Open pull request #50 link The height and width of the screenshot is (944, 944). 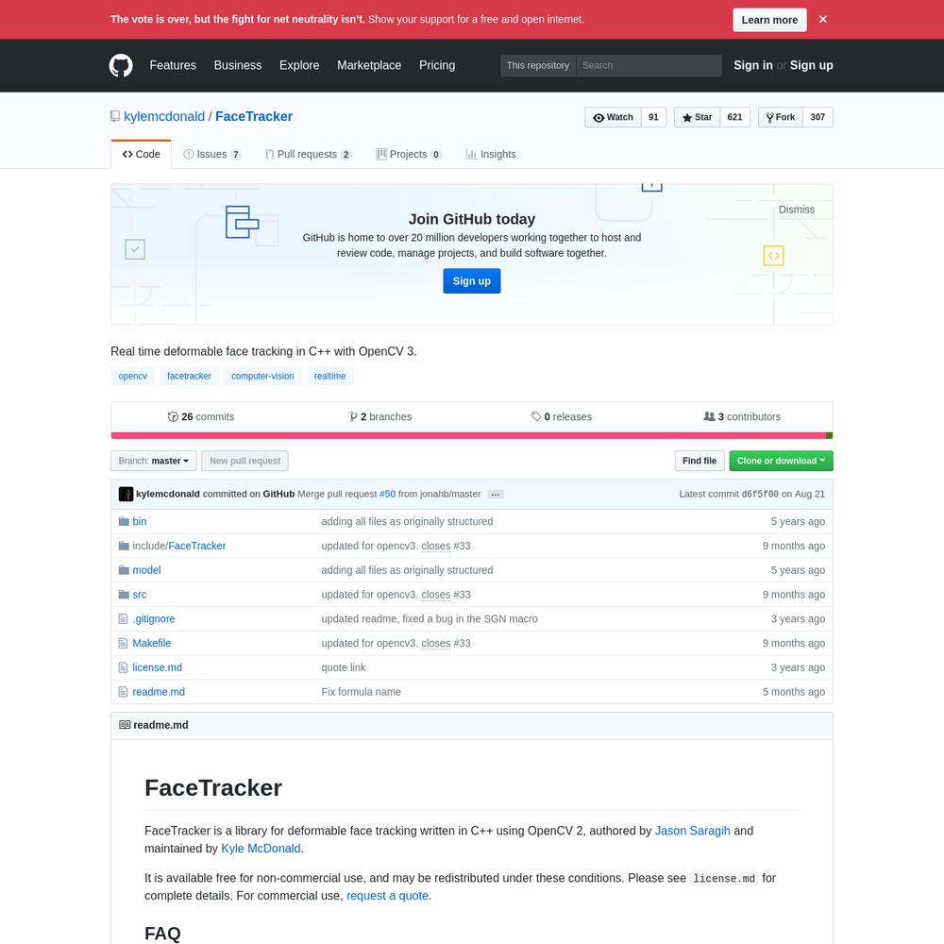[x=387, y=494]
